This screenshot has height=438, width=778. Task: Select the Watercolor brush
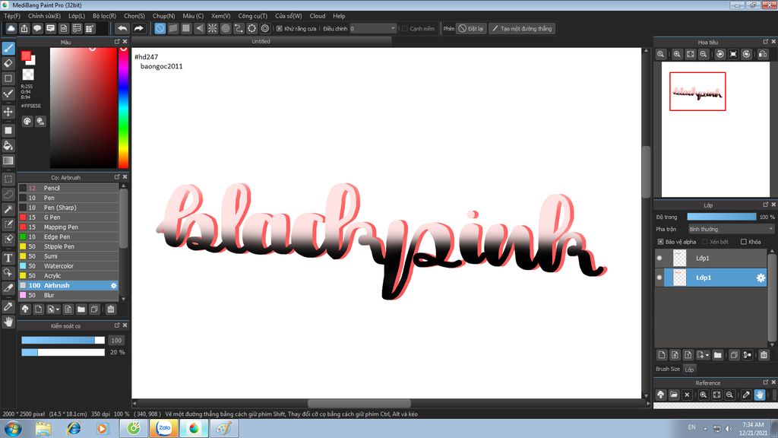coord(68,265)
